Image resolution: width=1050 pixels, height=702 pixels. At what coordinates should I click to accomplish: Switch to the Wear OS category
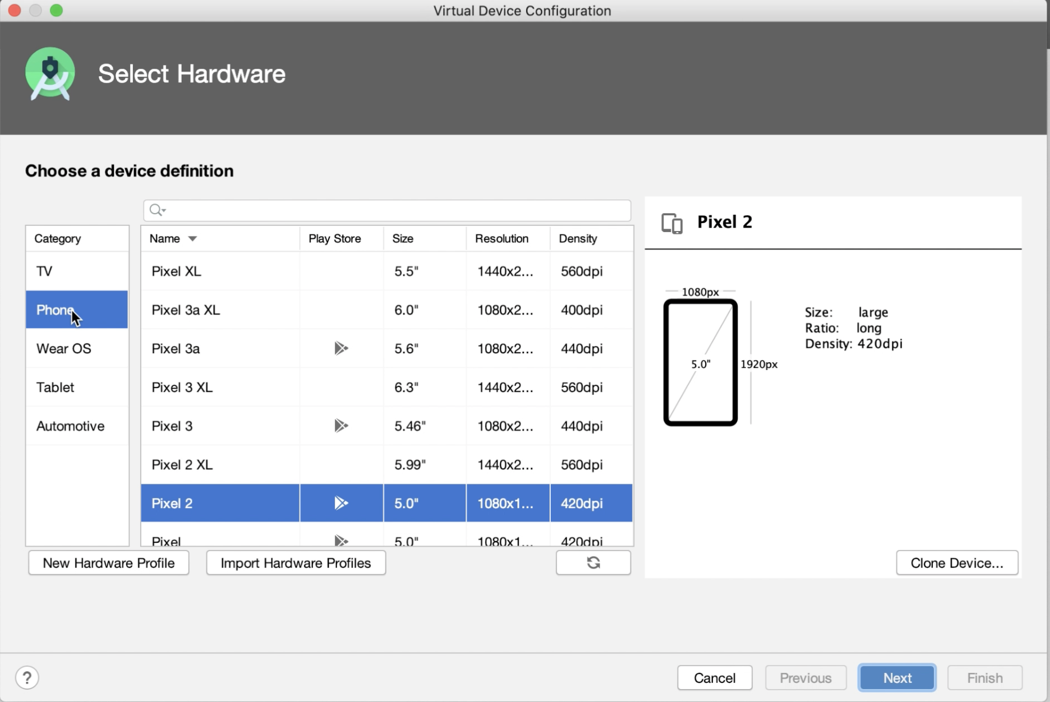63,348
